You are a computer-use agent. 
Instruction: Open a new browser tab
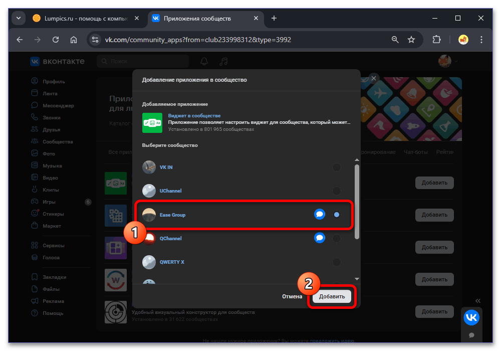[274, 18]
